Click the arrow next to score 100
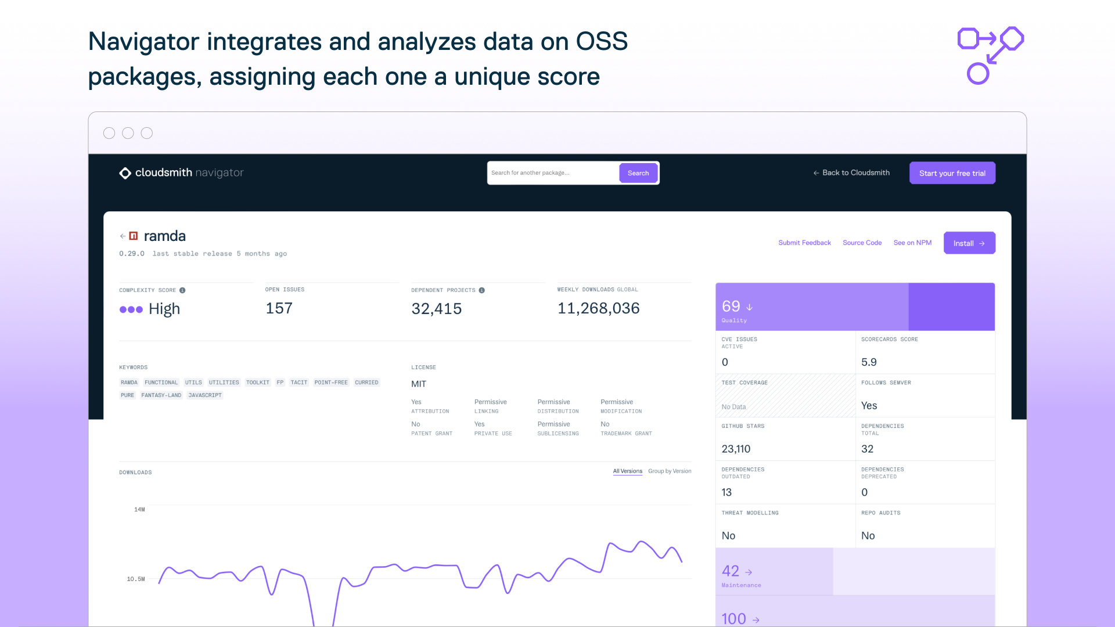 (756, 620)
